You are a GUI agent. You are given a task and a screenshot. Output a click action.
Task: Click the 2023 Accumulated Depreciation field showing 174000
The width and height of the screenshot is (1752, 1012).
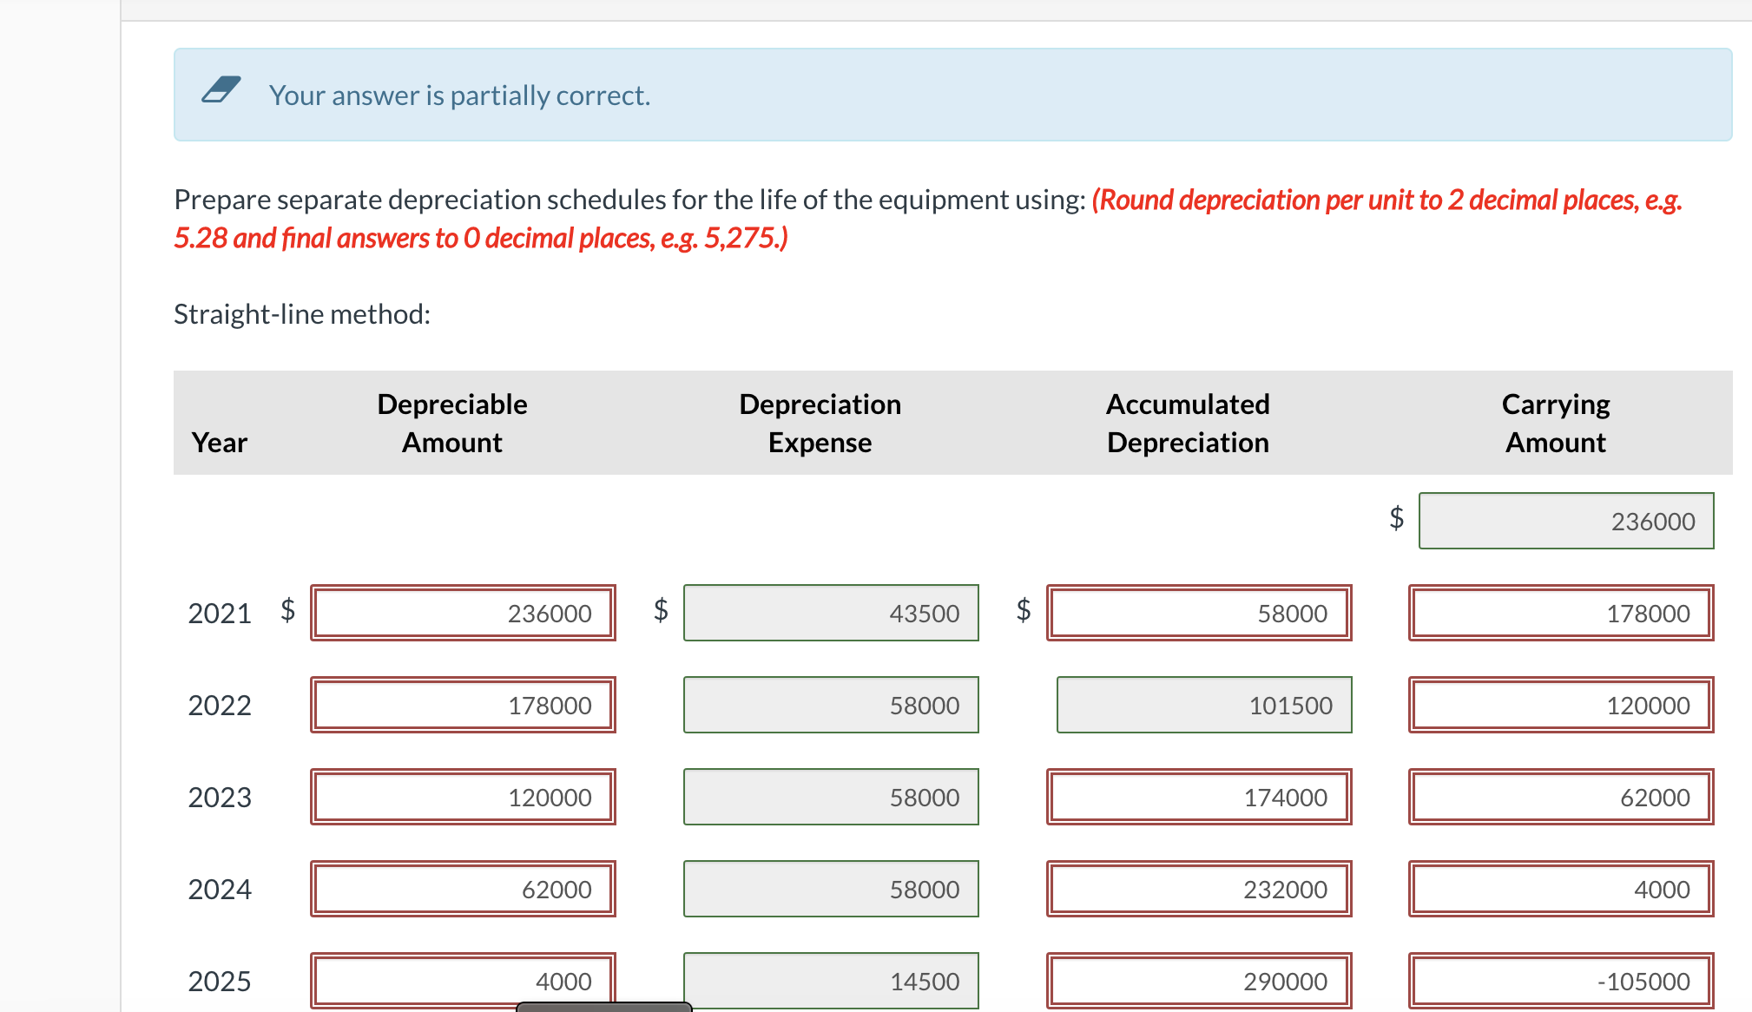pos(1199,797)
